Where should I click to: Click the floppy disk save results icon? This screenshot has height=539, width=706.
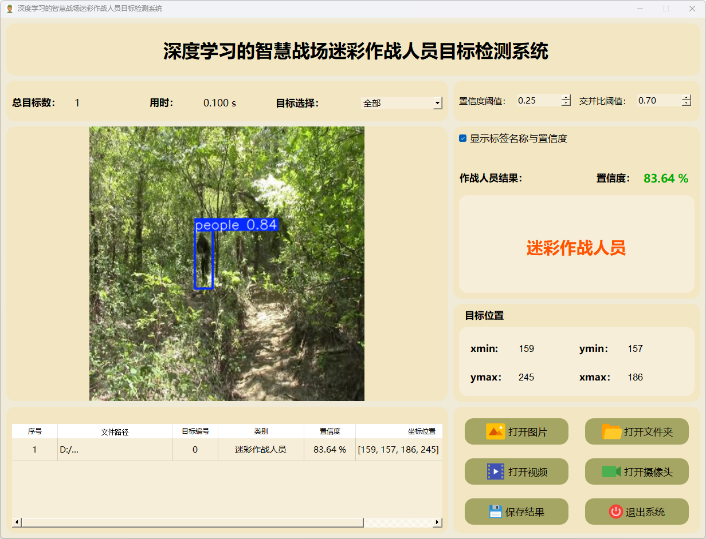[495, 512]
